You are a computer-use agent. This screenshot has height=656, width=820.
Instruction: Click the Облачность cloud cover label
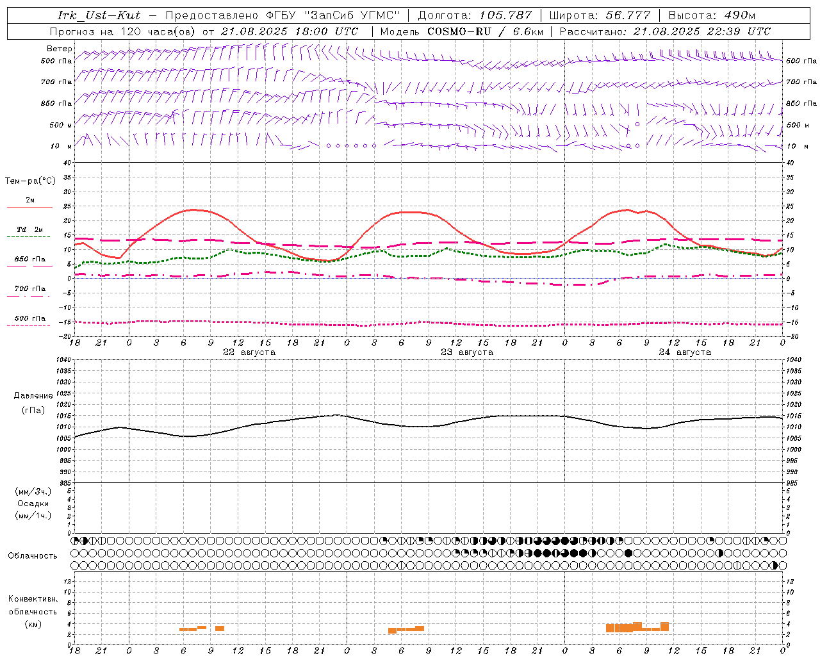point(33,556)
